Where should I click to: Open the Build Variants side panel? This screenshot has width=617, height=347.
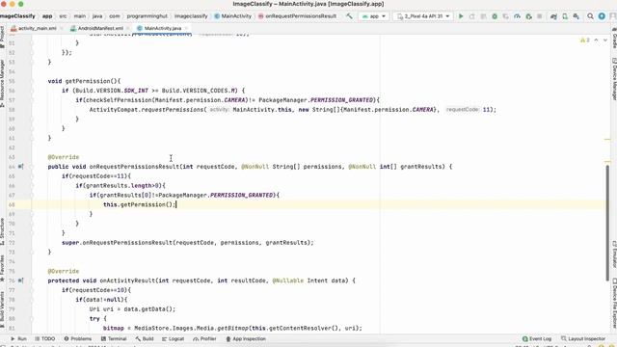(x=2, y=309)
